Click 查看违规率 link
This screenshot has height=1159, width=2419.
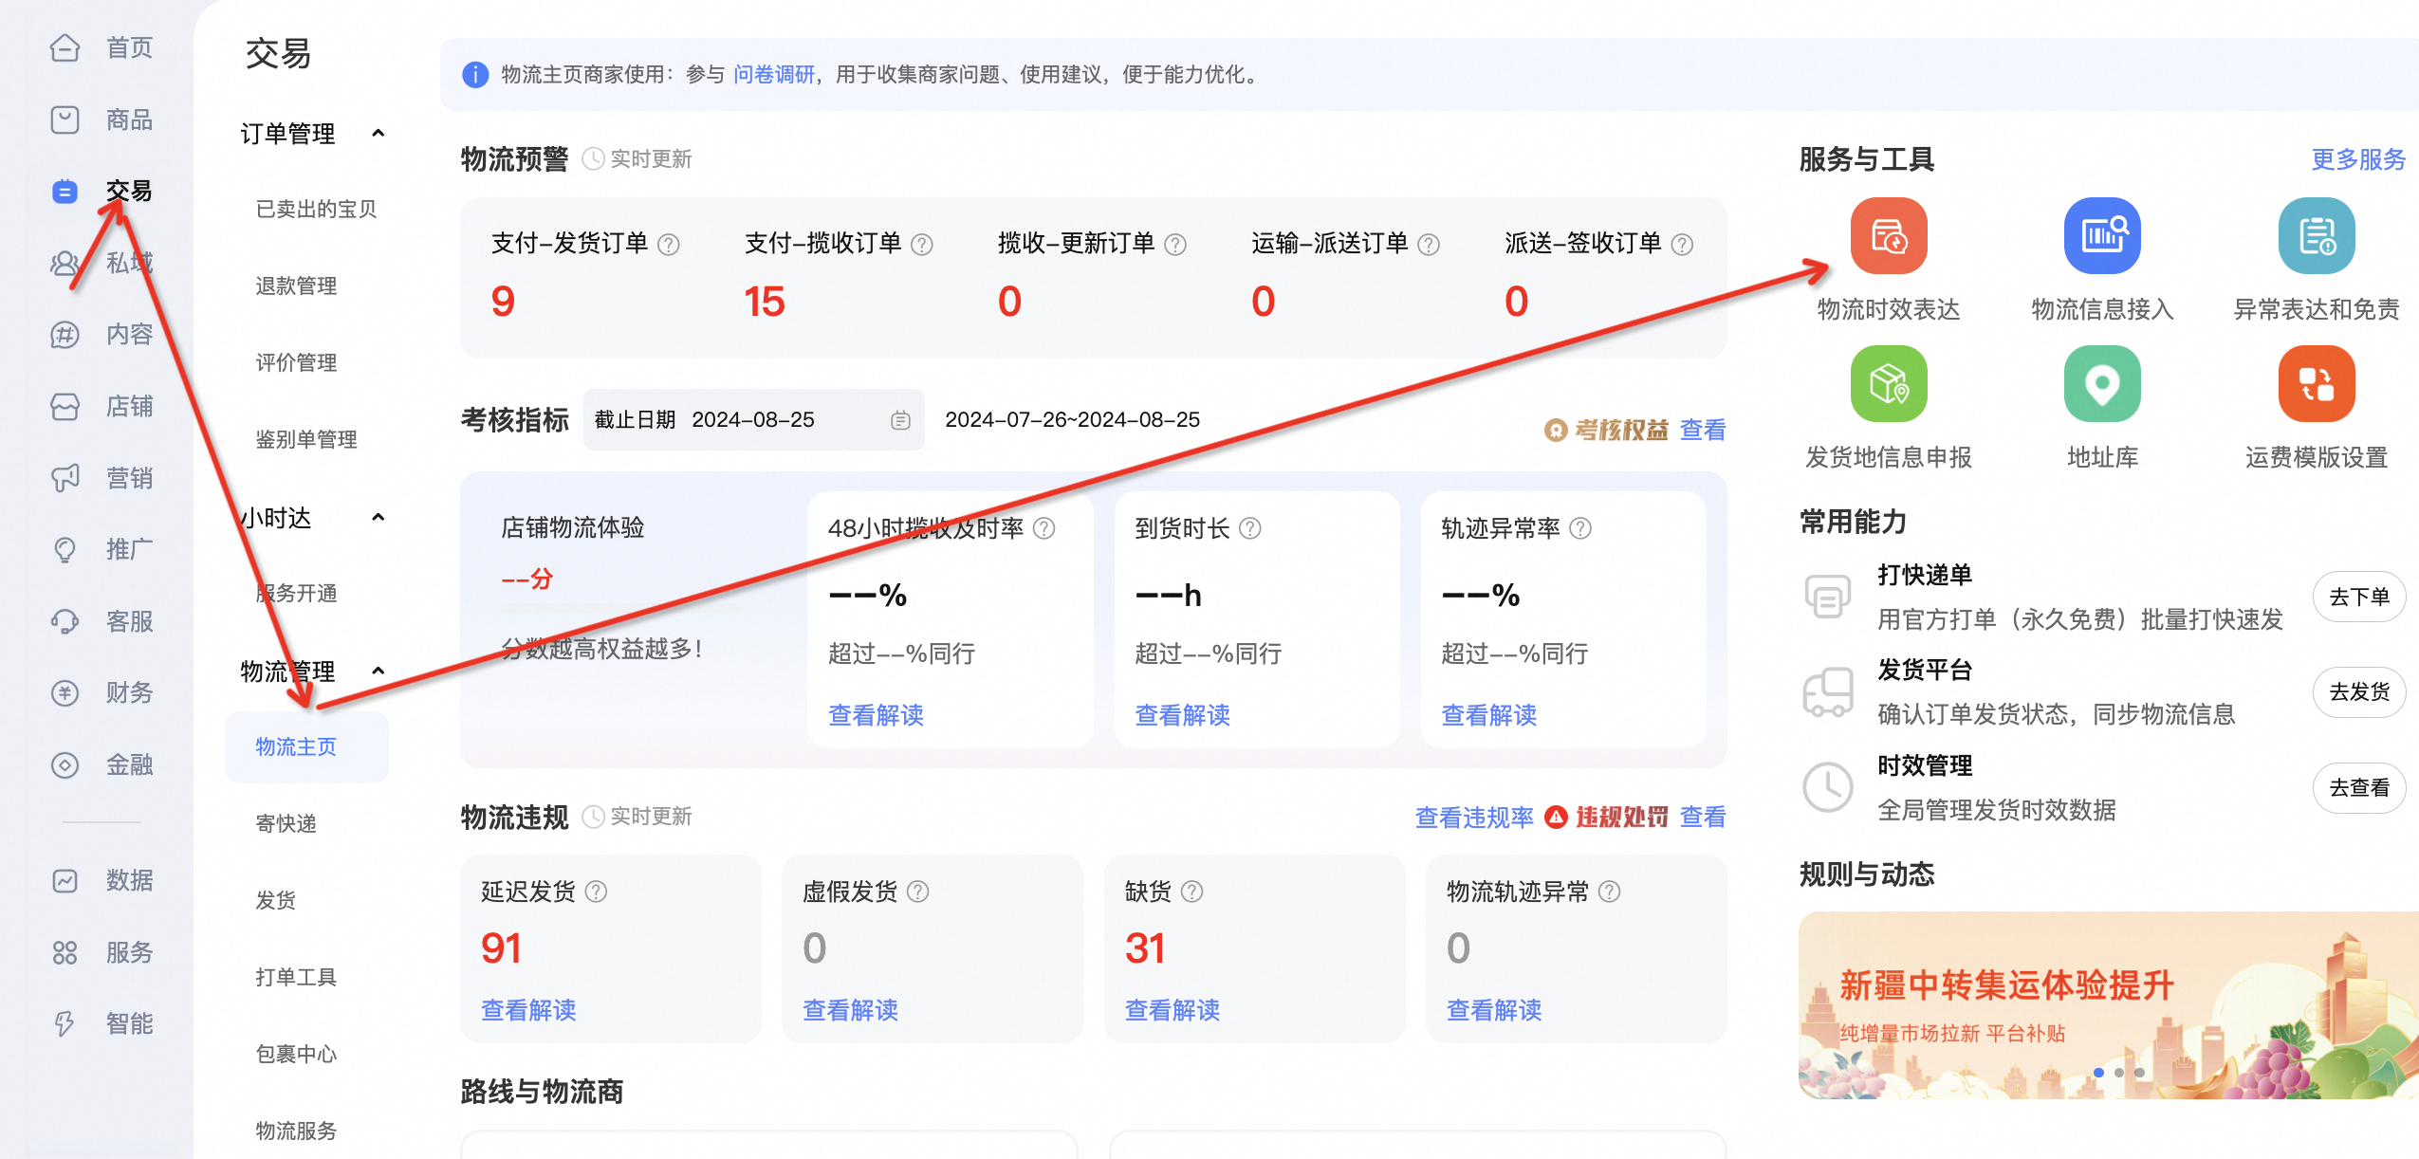(x=1474, y=818)
